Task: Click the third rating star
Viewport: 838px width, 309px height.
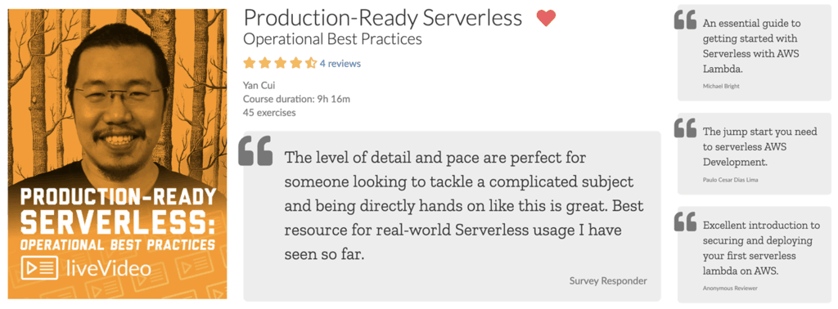Action: point(280,64)
